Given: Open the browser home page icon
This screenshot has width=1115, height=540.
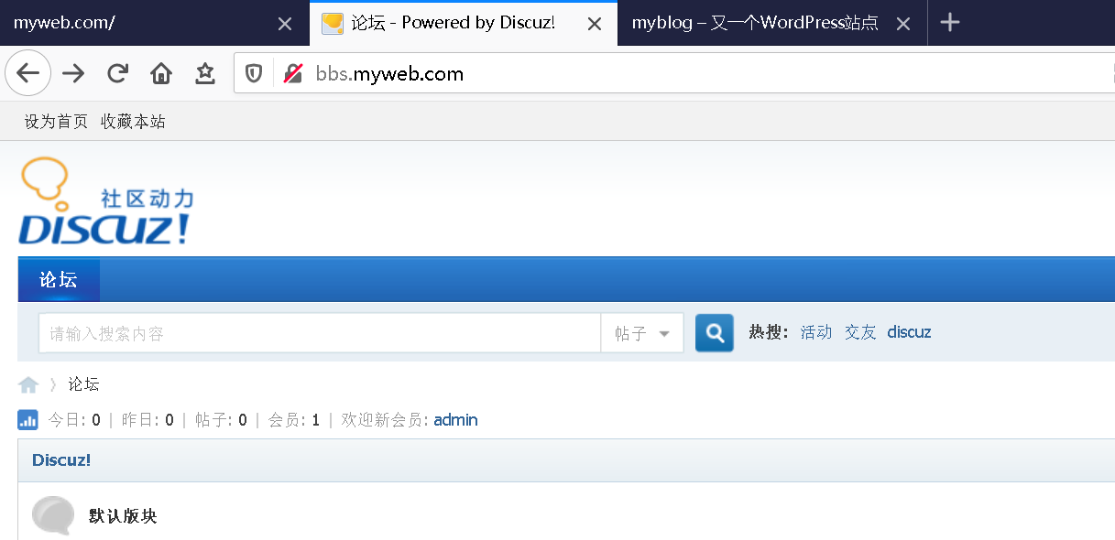Looking at the screenshot, I should point(161,73).
